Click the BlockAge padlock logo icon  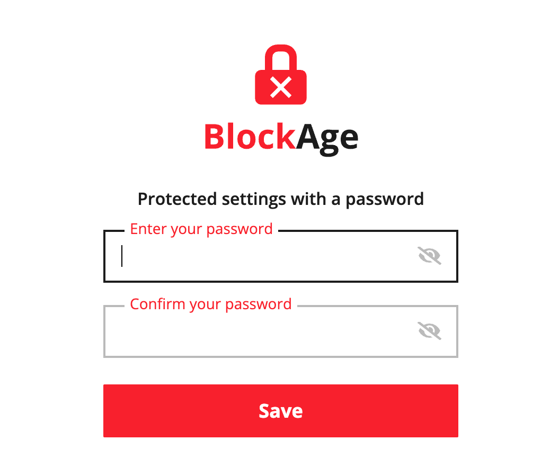pos(281,74)
